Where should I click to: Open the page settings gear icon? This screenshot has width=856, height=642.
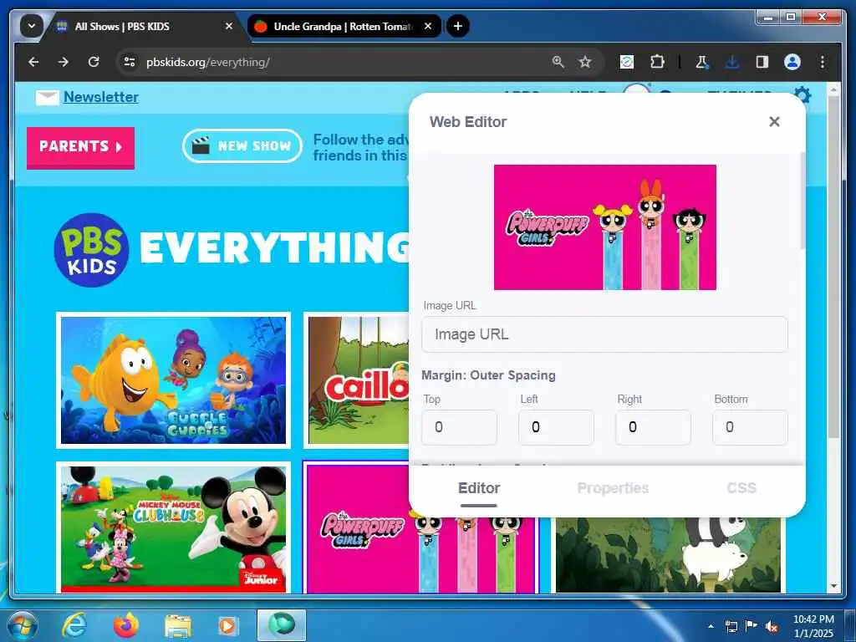click(802, 94)
